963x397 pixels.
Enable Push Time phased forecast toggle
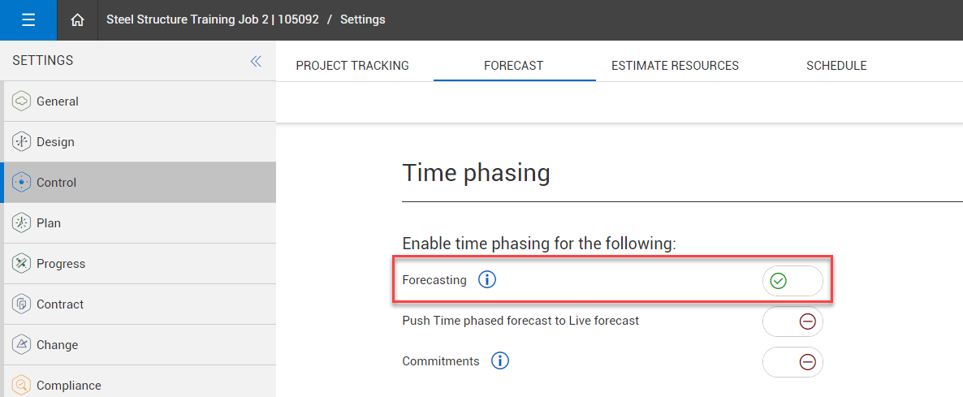(x=792, y=321)
